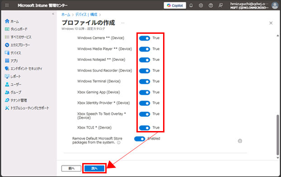Open feedback icon in header
Viewport: 281px width, 177px height.
pos(220,5)
